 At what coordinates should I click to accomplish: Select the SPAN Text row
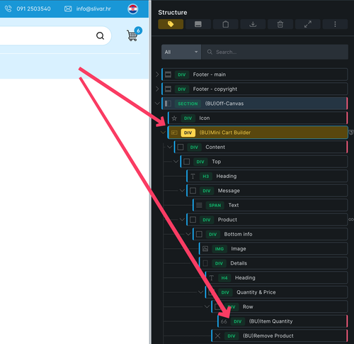click(270, 205)
